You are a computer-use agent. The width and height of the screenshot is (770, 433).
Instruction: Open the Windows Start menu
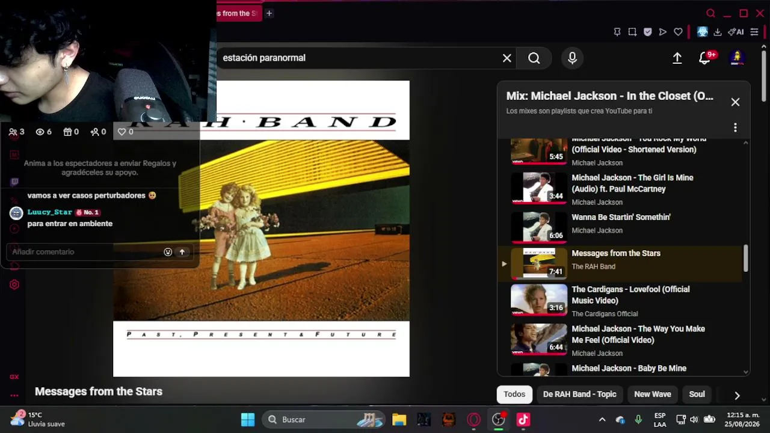(x=248, y=420)
